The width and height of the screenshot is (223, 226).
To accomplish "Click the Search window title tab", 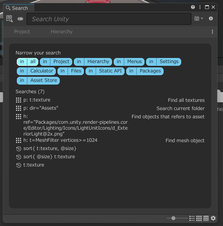I will (x=19, y=8).
